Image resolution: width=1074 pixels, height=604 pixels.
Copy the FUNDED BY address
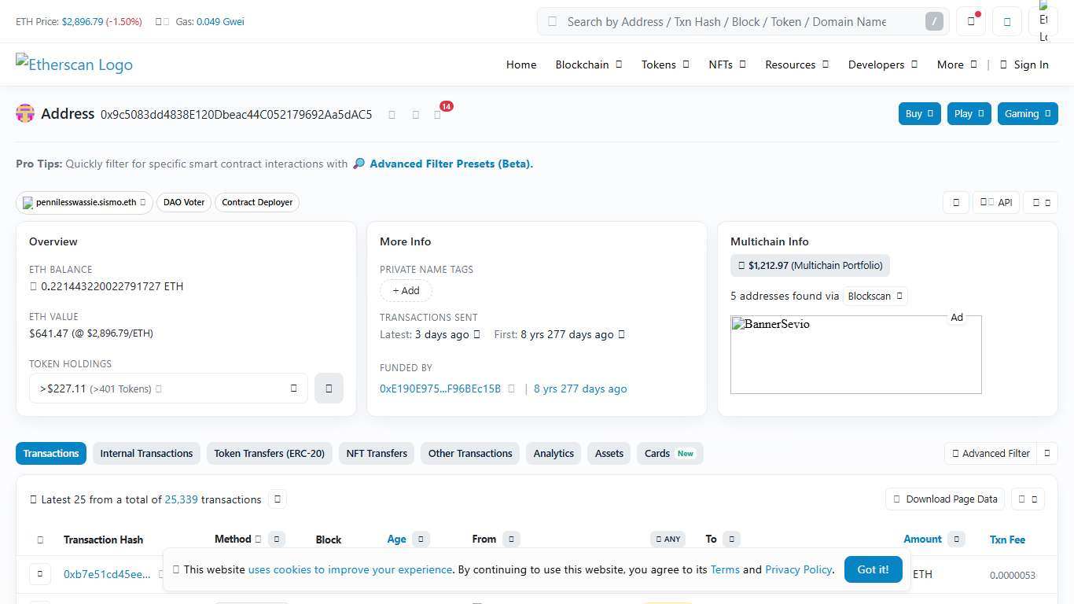pyautogui.click(x=512, y=388)
